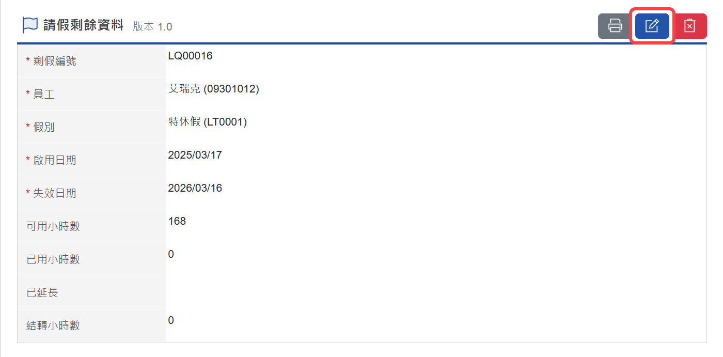Screen dimensions: 723x357
Task: Click the 失效日期 field label
Action: pos(54,193)
